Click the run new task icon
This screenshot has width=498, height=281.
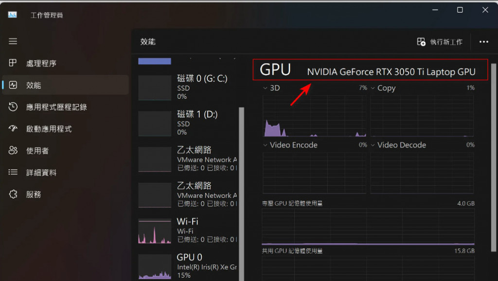(x=421, y=42)
